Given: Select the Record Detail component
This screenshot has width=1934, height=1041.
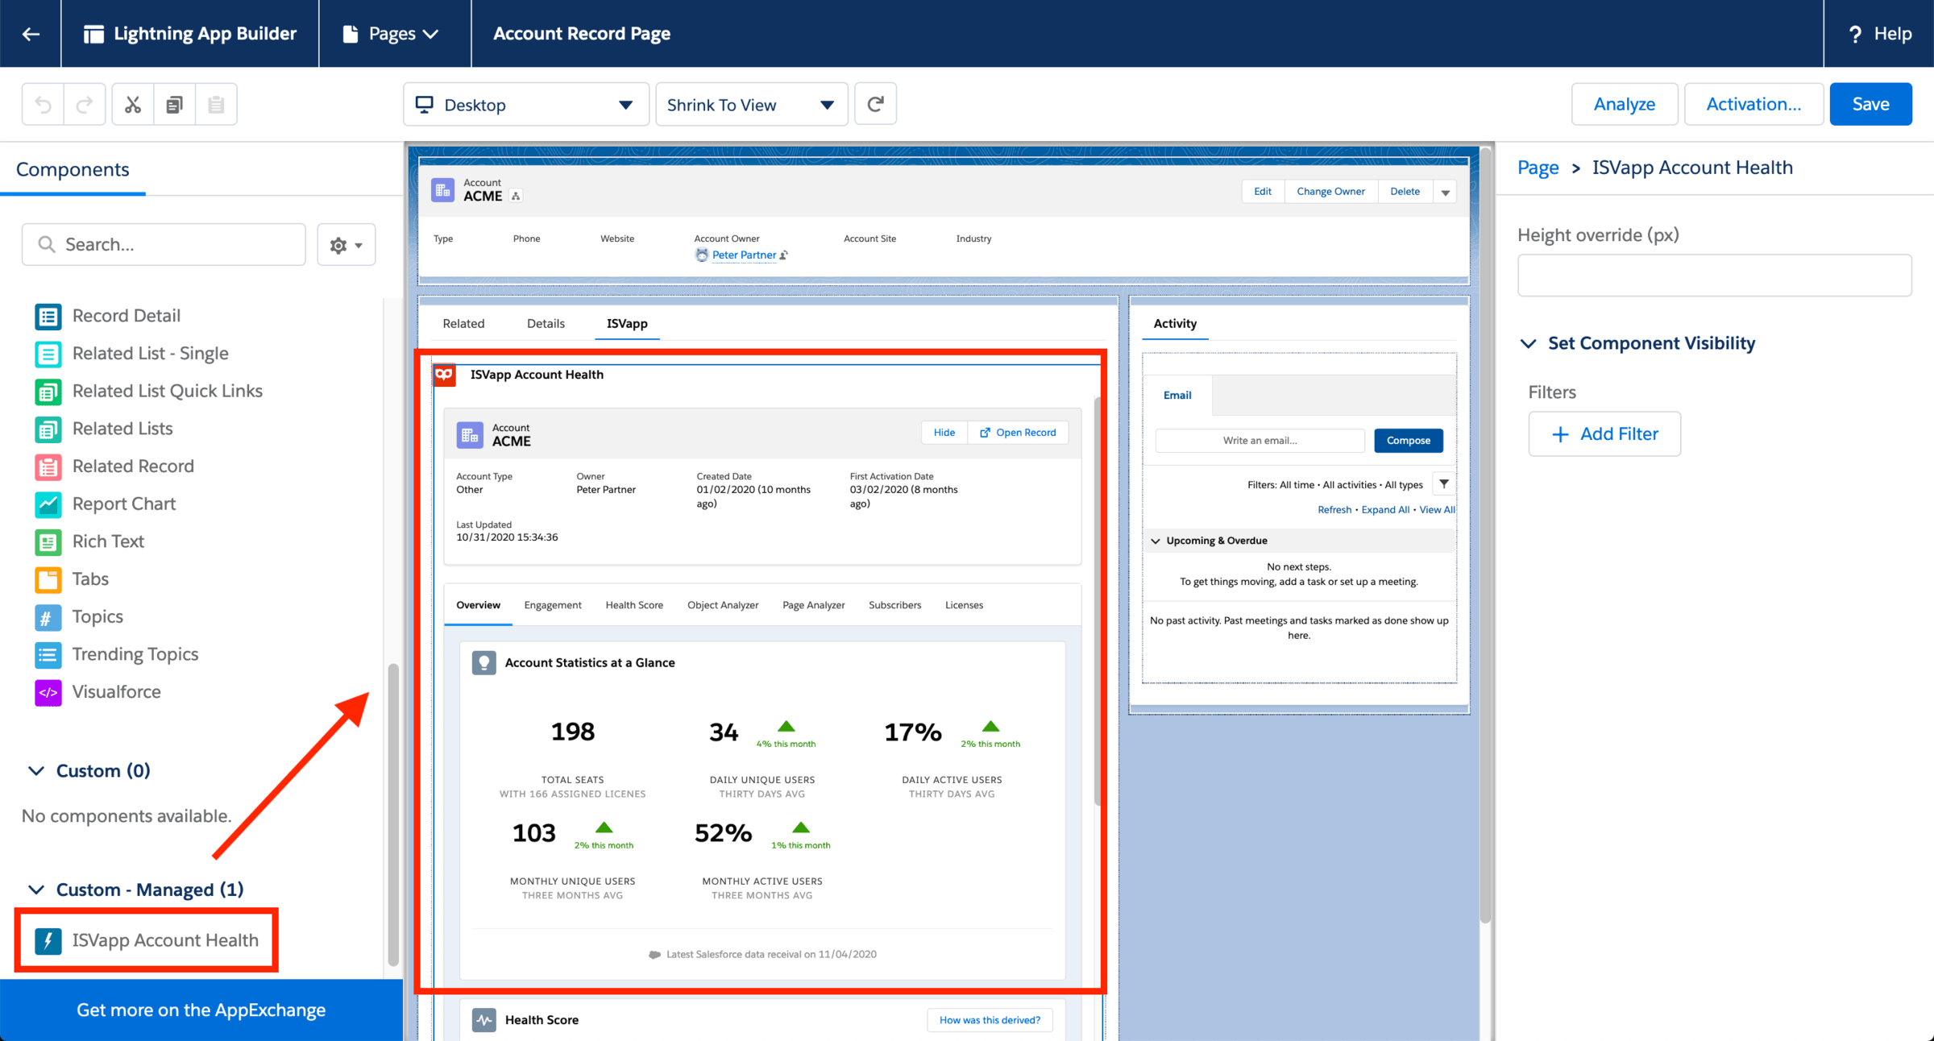Looking at the screenshot, I should [108, 316].
